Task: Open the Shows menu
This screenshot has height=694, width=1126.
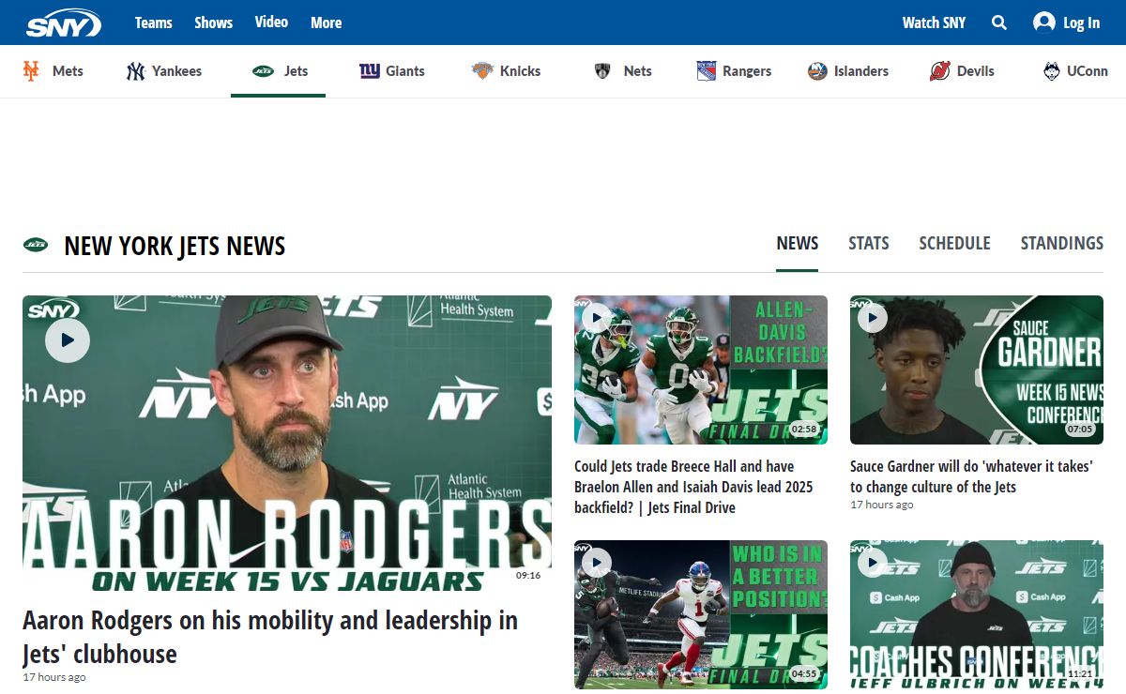Action: click(213, 23)
